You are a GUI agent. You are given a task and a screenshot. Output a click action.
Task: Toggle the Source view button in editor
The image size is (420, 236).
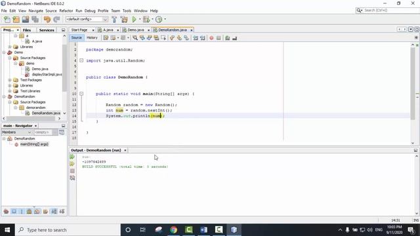76,38
